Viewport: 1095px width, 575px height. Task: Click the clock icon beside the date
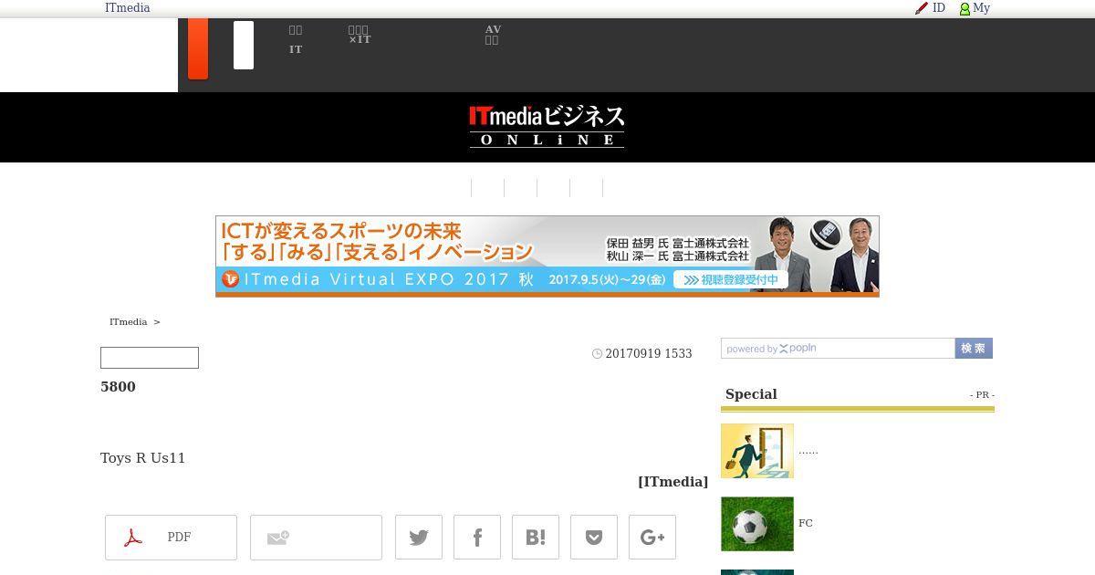(598, 354)
